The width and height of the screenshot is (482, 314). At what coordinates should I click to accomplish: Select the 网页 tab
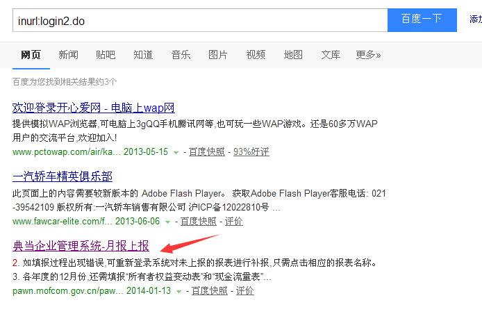coord(31,55)
